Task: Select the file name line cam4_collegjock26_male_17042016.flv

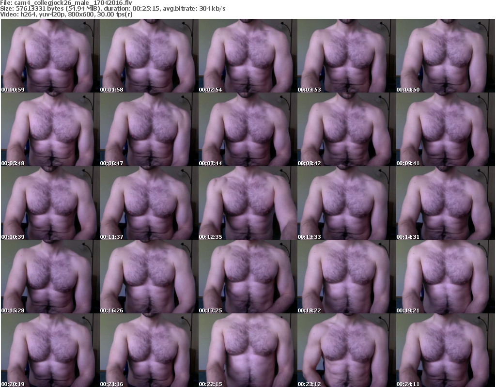Action: [x=66, y=3]
